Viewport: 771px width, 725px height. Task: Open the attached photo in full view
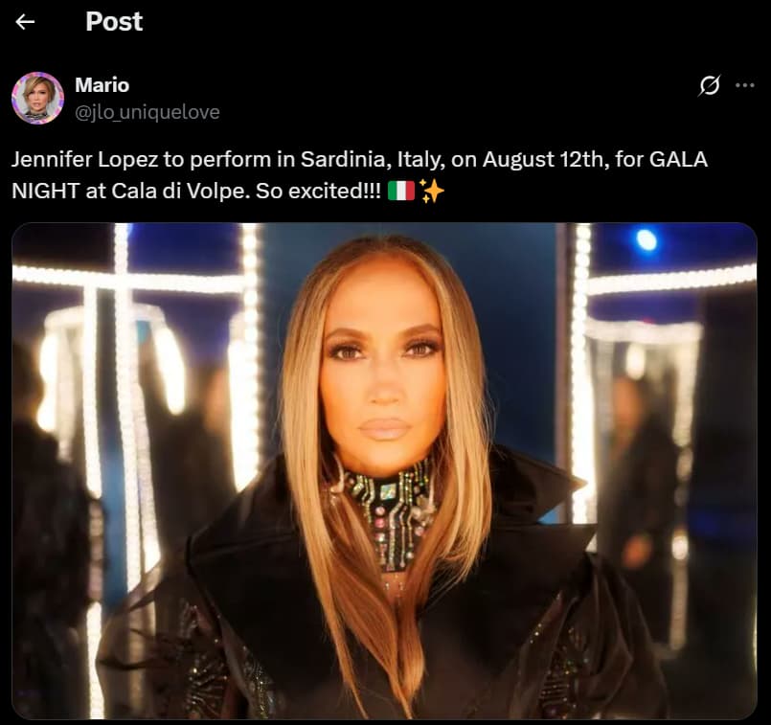(384, 471)
